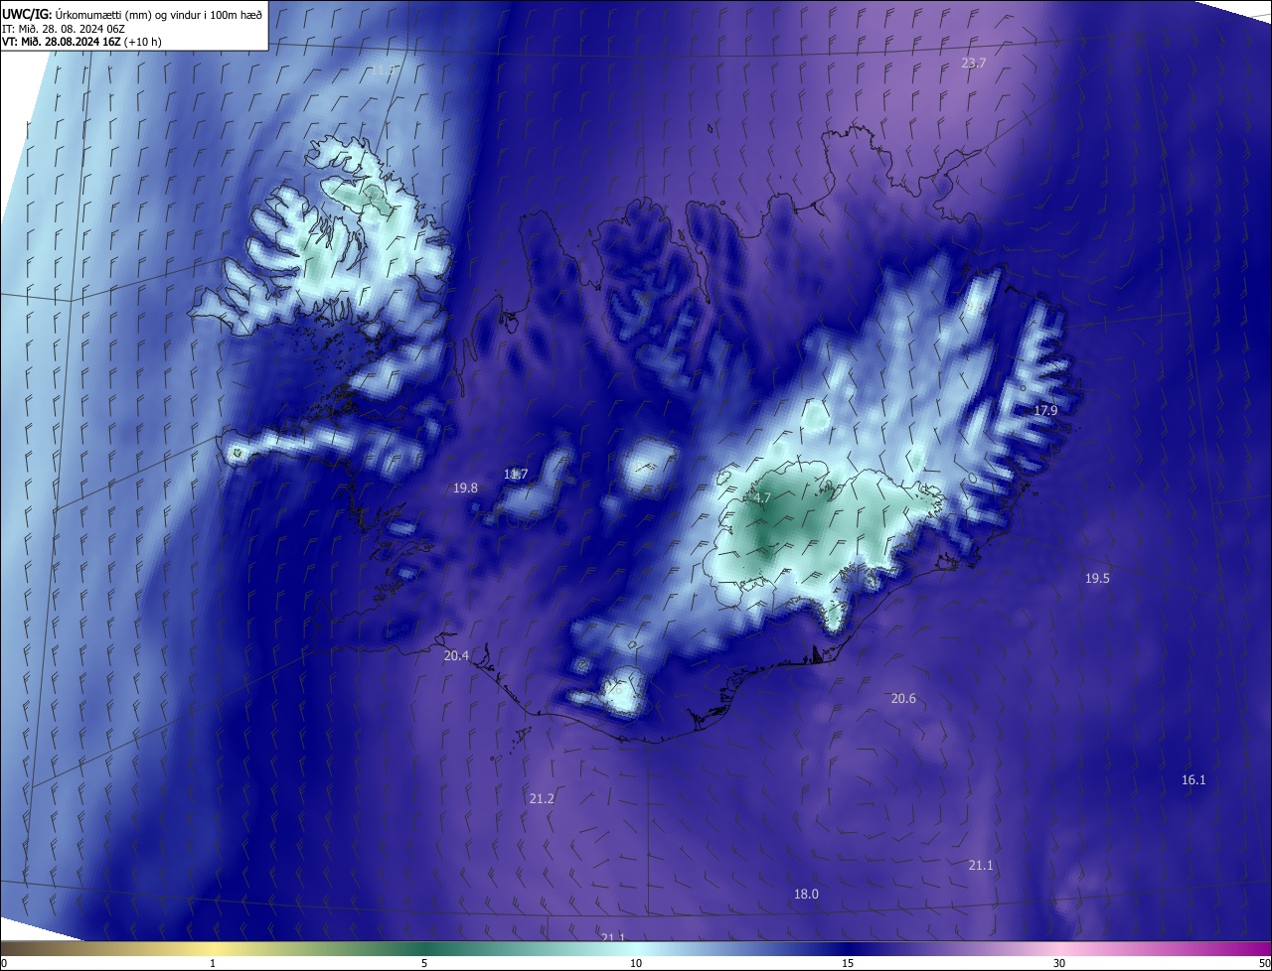Viewport: 1272px width, 971px height.
Task: Click the 19.8 value on the map
Action: click(465, 487)
